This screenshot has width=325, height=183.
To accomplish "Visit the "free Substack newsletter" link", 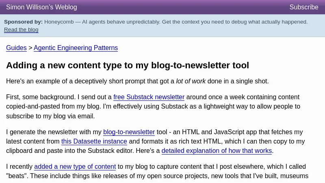I will [x=149, y=97].
